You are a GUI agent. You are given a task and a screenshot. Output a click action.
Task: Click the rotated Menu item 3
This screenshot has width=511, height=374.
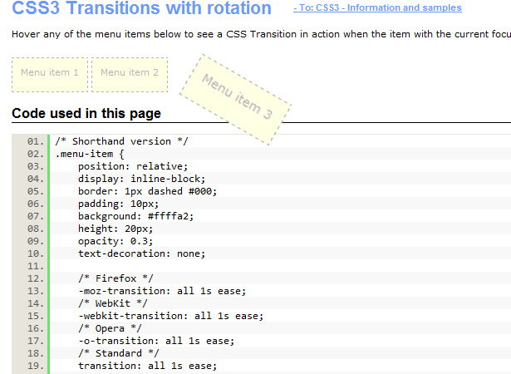236,100
